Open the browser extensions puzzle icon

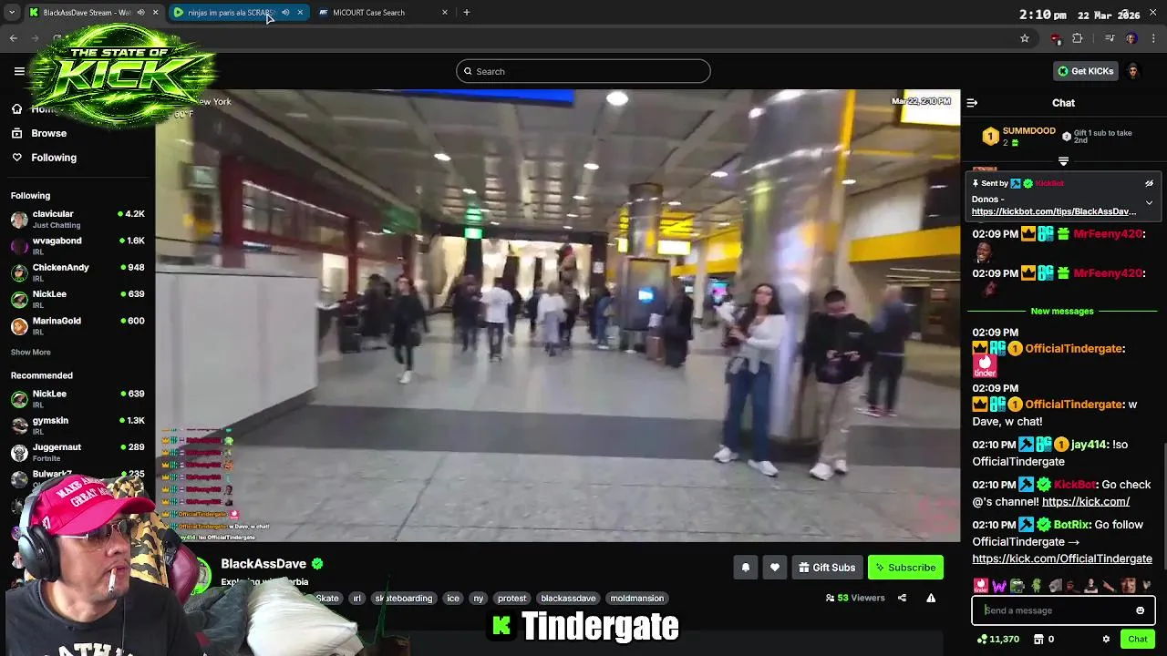click(x=1078, y=38)
